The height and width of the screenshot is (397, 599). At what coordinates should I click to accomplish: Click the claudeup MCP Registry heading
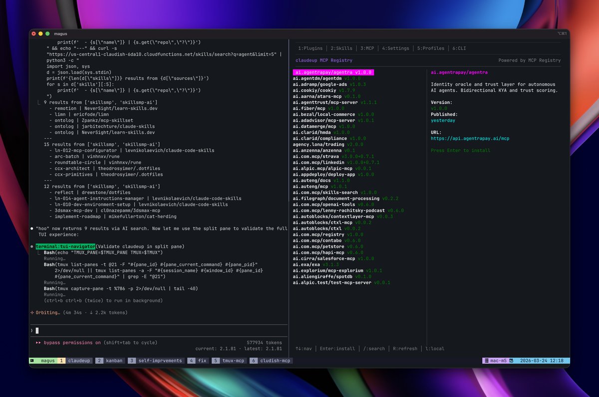coord(323,60)
